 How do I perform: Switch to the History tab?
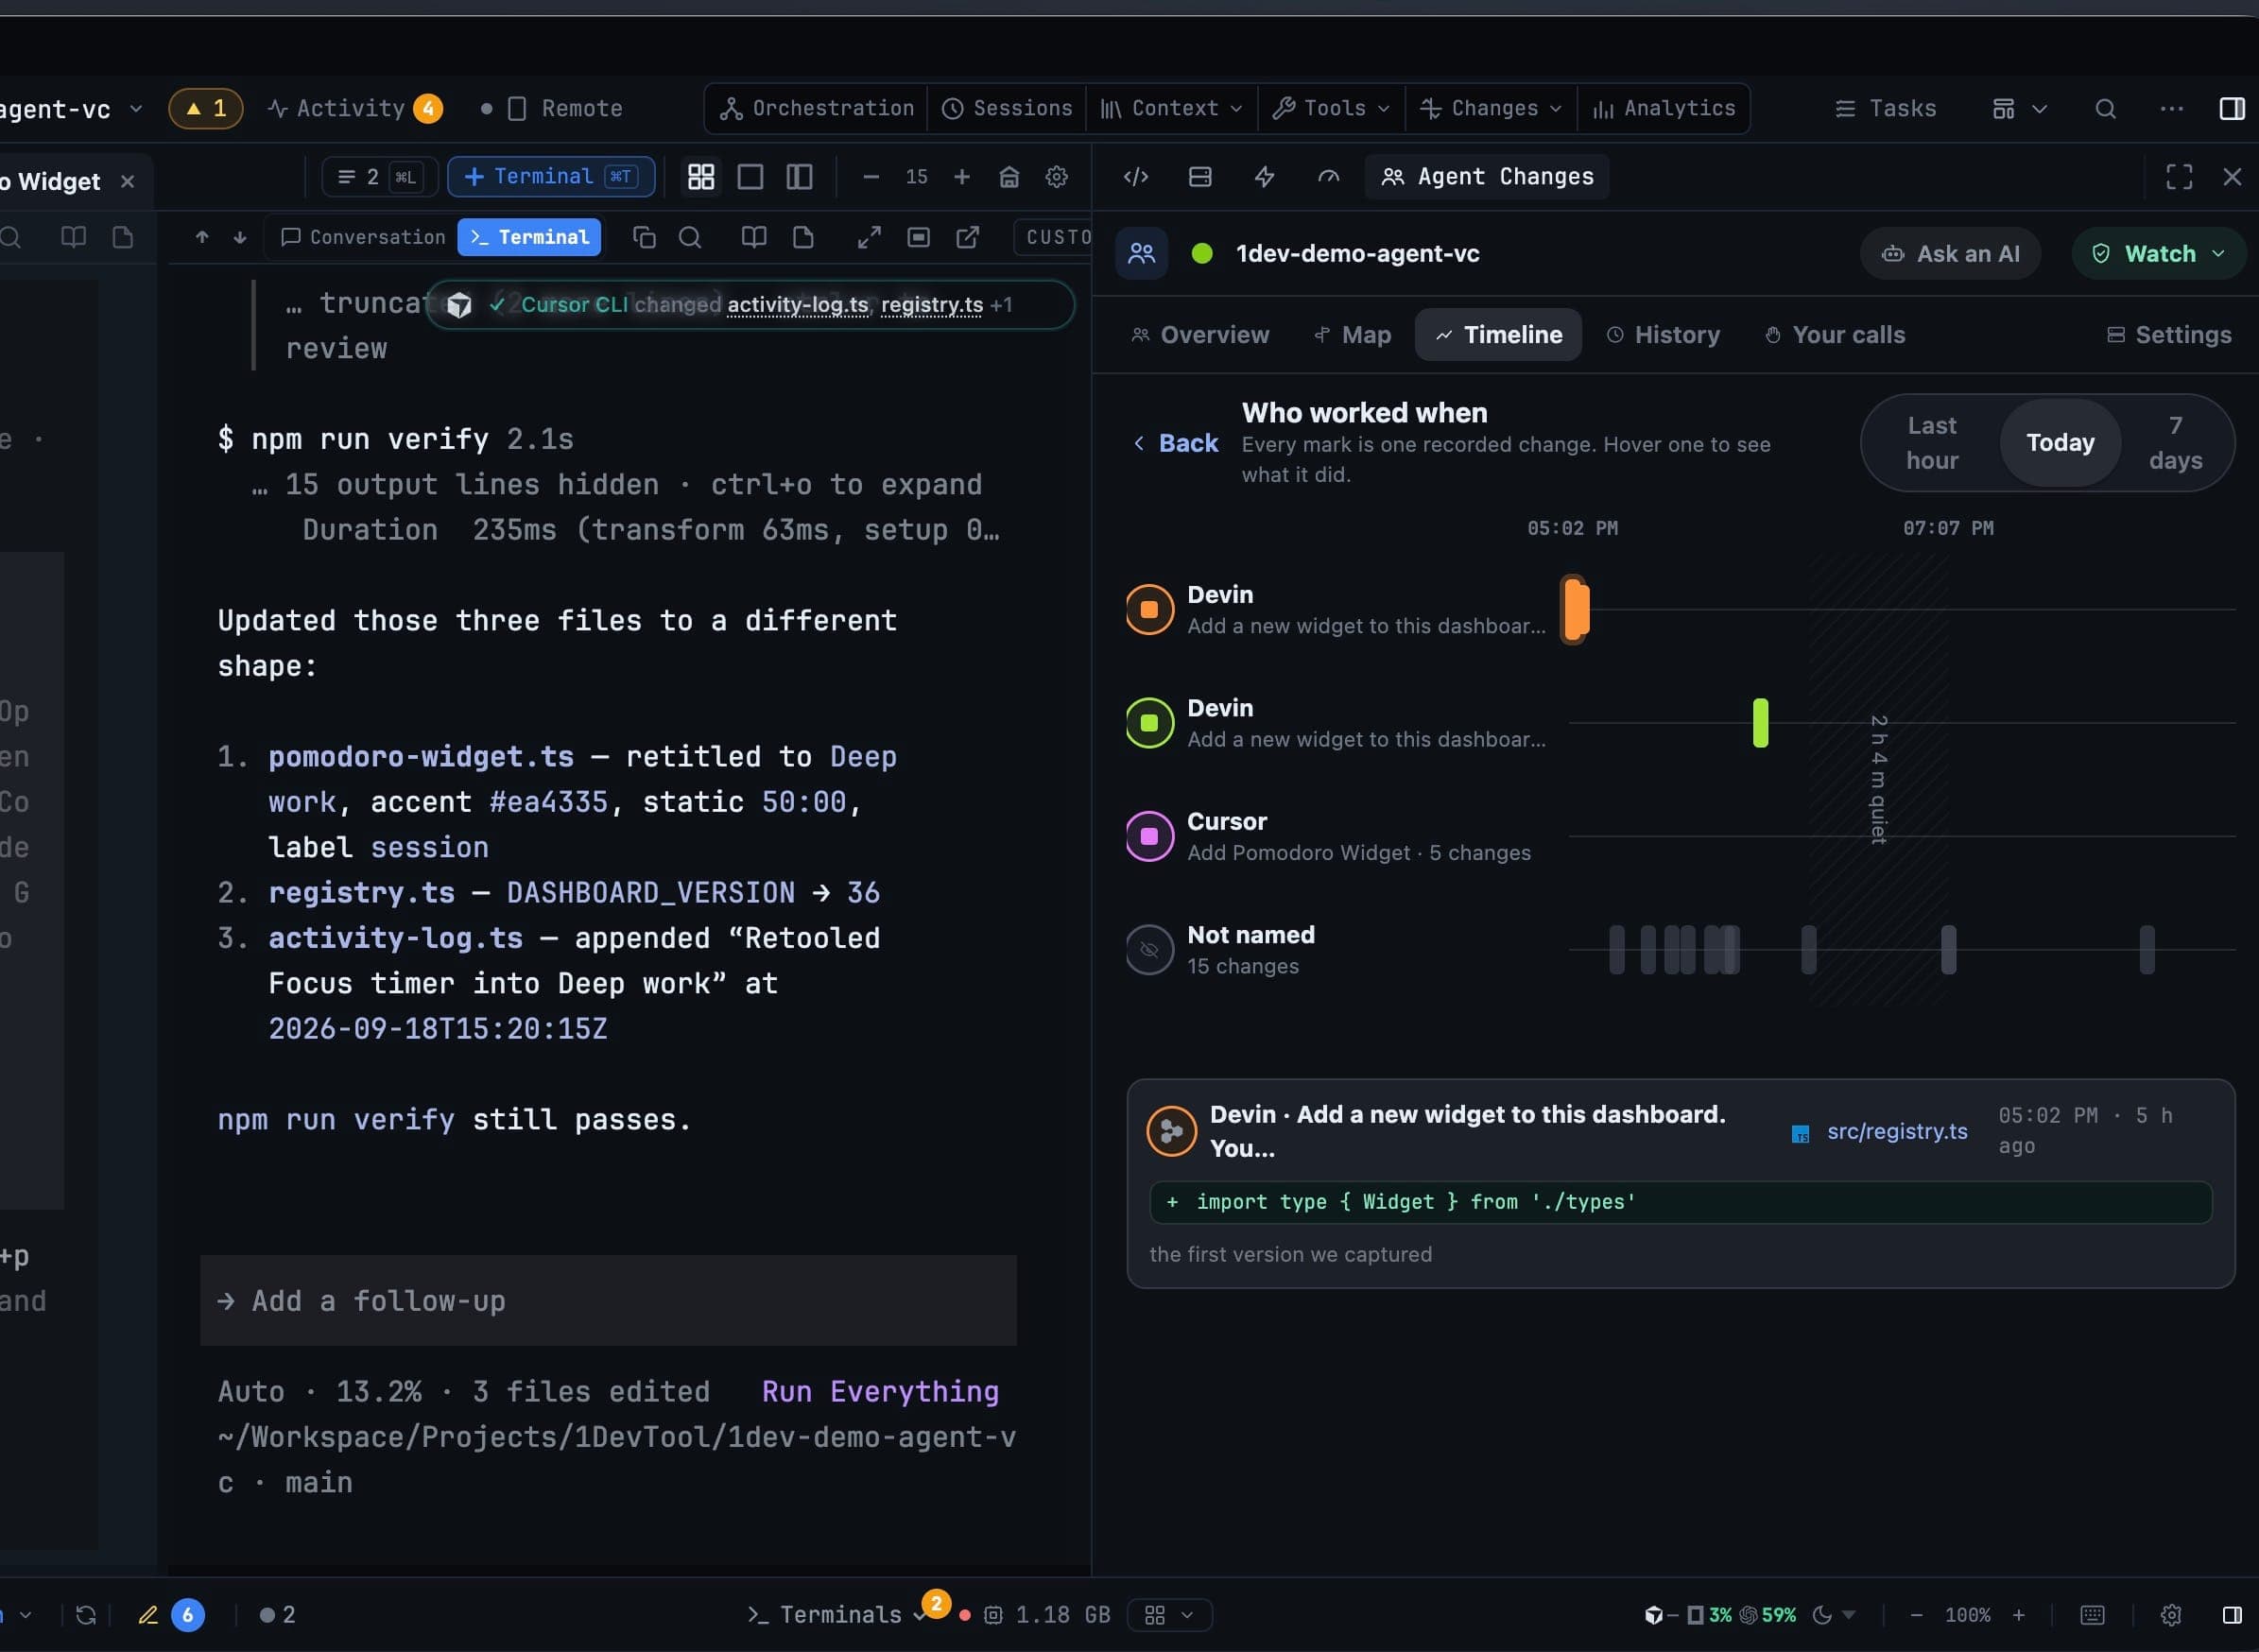click(x=1663, y=335)
